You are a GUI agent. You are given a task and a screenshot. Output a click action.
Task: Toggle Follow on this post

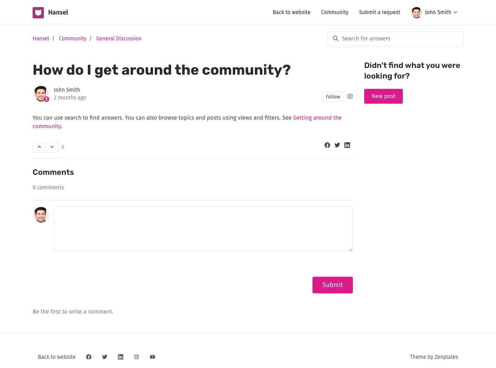[333, 97]
